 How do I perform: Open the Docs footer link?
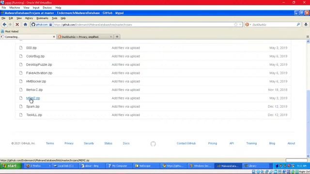pyautogui.click(x=126, y=144)
